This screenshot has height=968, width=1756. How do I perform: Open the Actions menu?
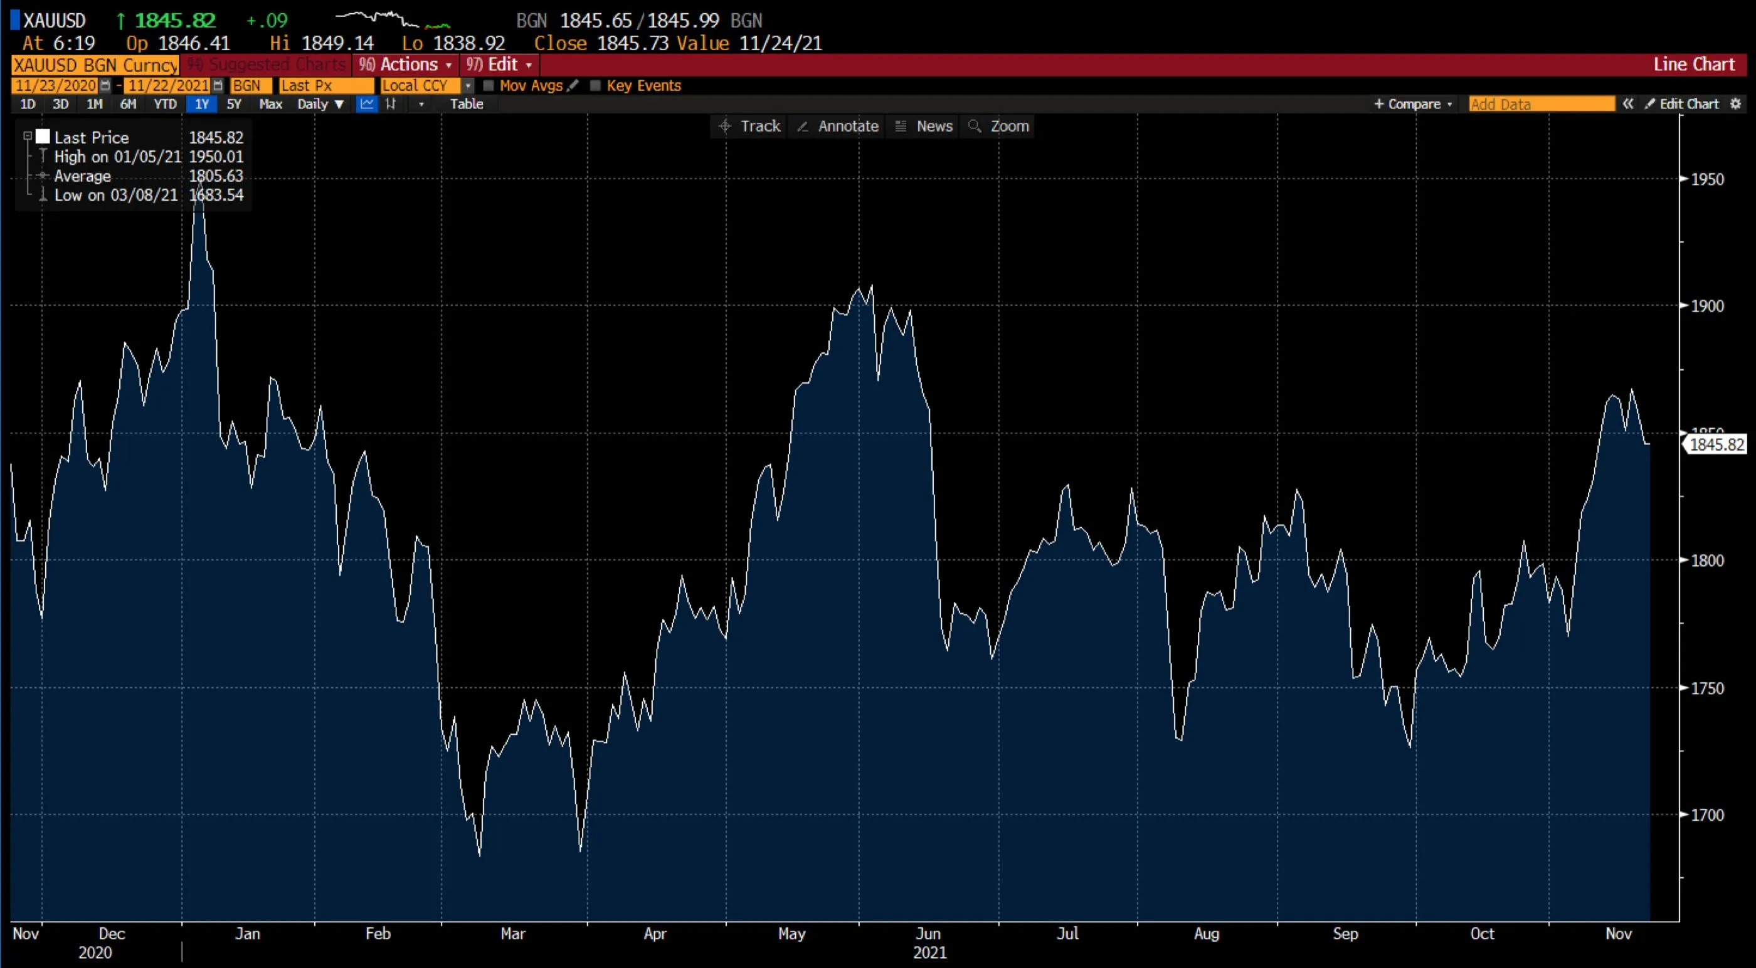click(x=405, y=65)
